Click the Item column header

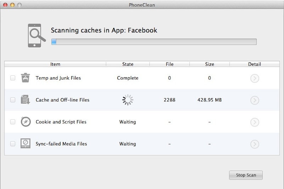pyautogui.click(x=55, y=64)
